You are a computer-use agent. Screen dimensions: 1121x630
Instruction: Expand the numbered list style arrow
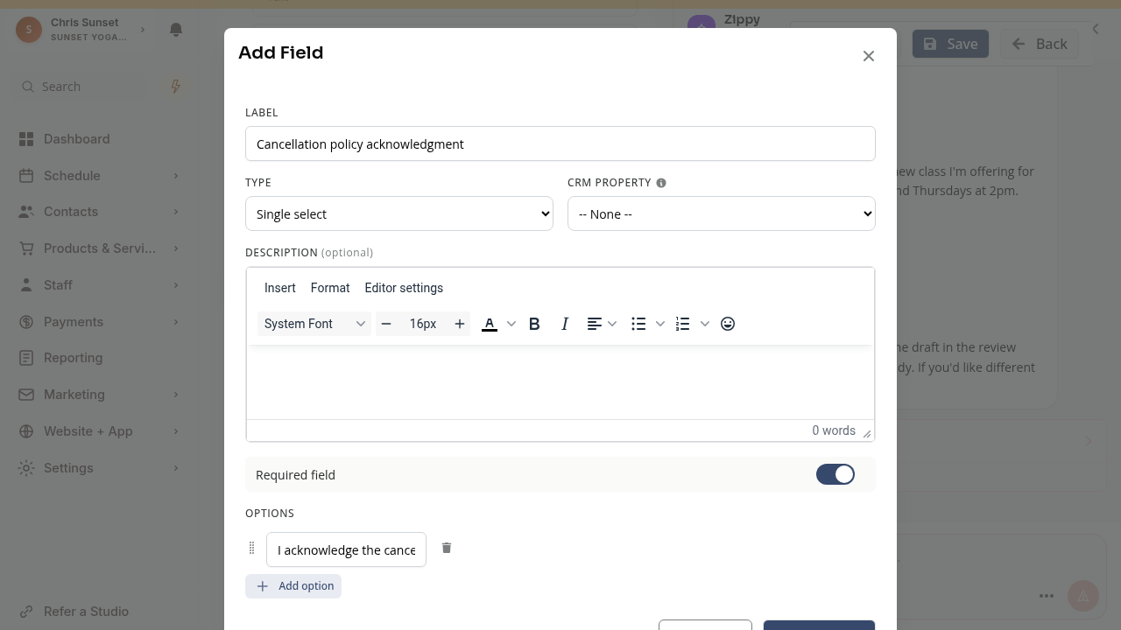pyautogui.click(x=705, y=324)
